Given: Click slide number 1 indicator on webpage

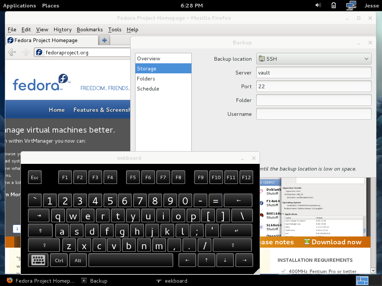Looking at the screenshot, I should [x=17, y=229].
